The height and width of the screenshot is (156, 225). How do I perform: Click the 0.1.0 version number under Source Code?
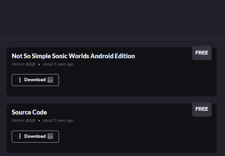pos(31,121)
